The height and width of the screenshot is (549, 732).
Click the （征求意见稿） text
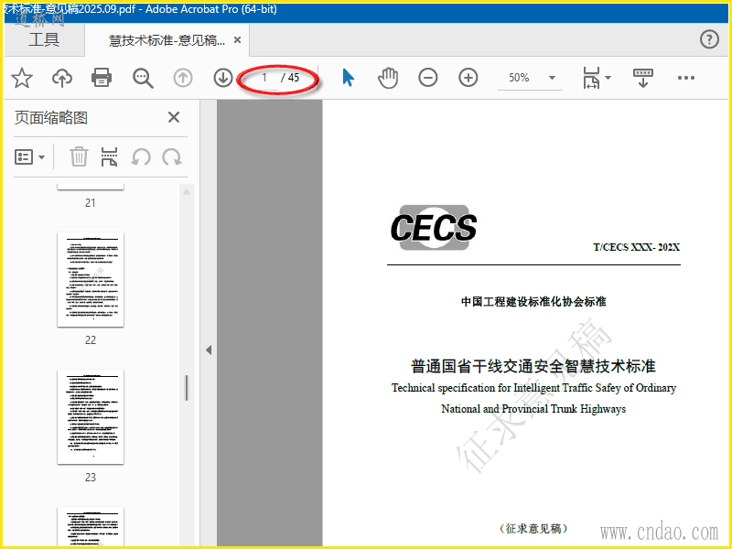[533, 529]
